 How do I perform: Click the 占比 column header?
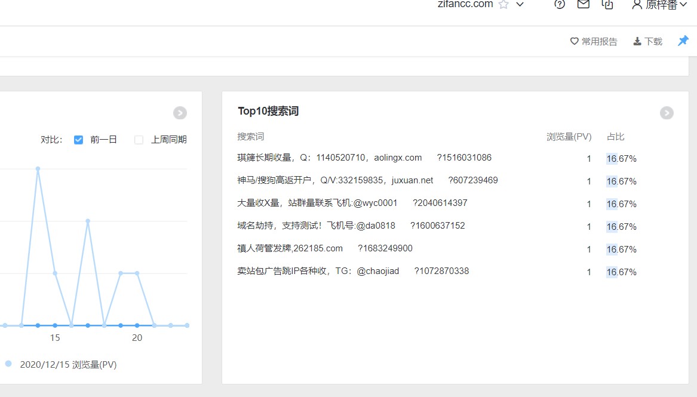615,137
